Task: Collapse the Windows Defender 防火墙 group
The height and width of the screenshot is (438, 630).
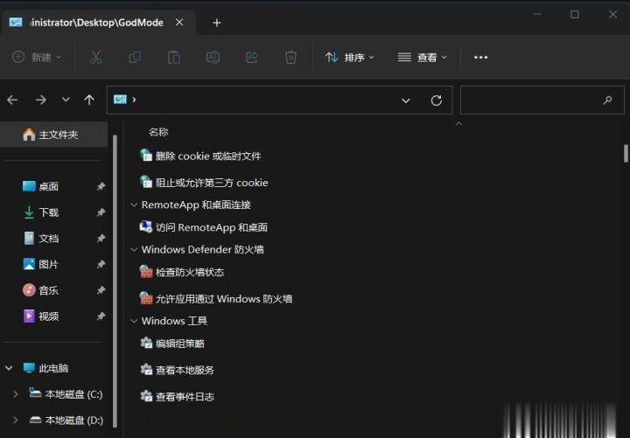Action: (x=134, y=249)
